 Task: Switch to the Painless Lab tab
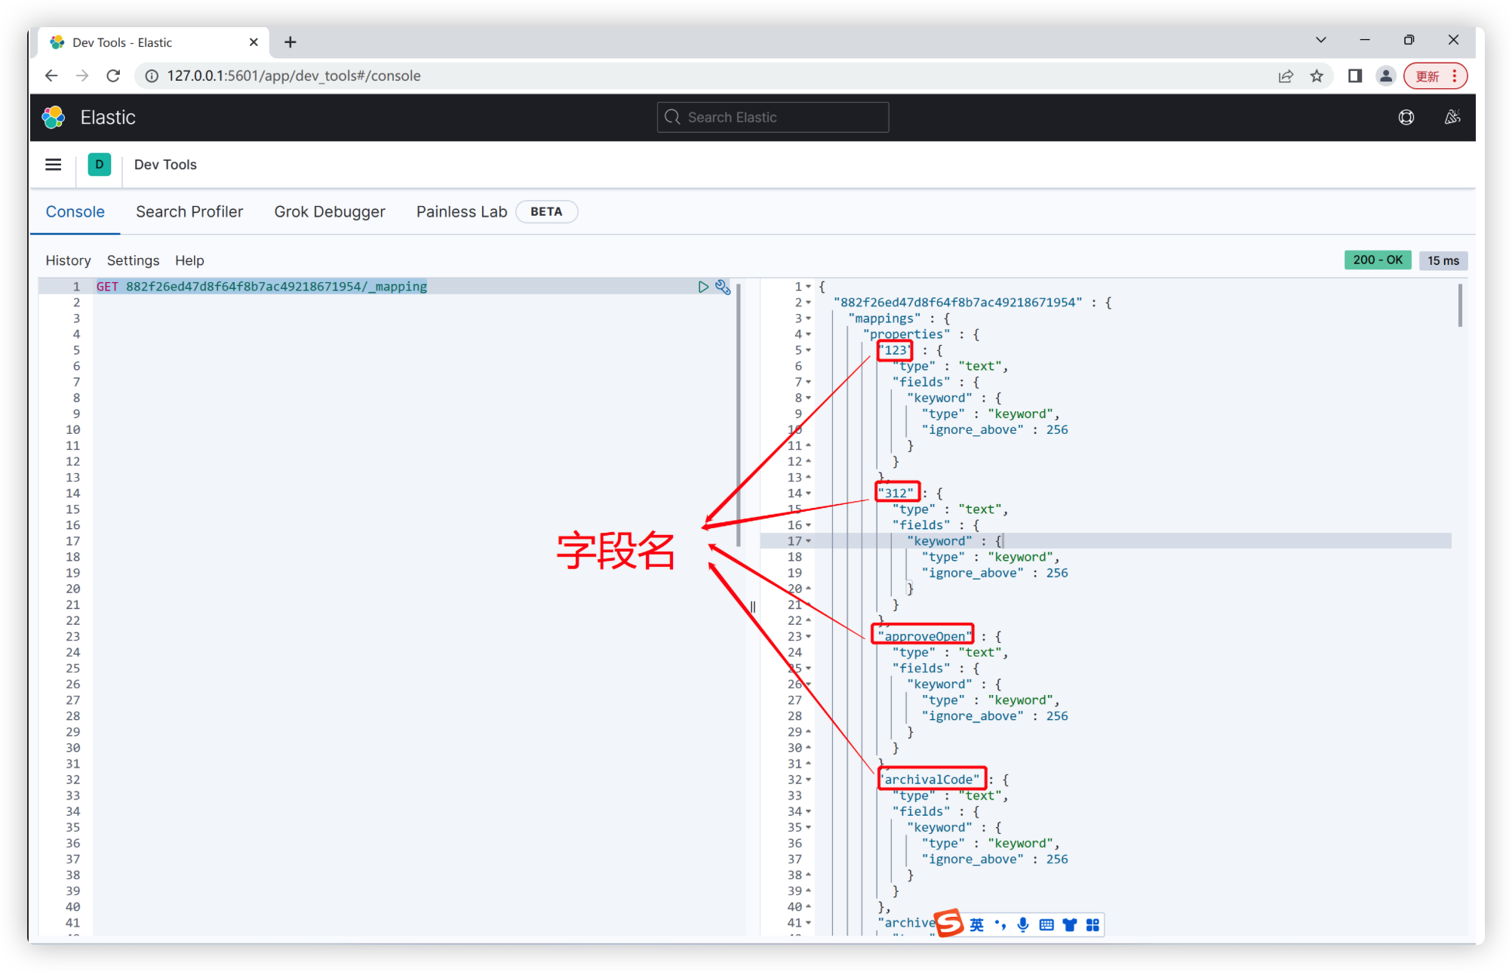pos(462,212)
